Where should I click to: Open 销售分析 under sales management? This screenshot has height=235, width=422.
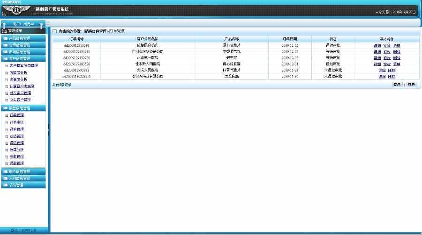(17, 150)
